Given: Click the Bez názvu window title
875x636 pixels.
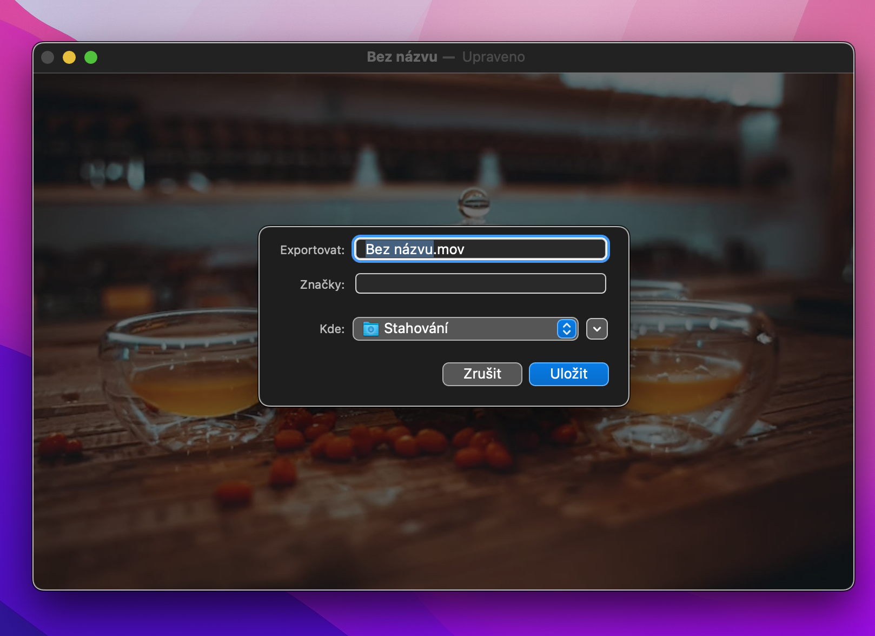Looking at the screenshot, I should (x=402, y=57).
